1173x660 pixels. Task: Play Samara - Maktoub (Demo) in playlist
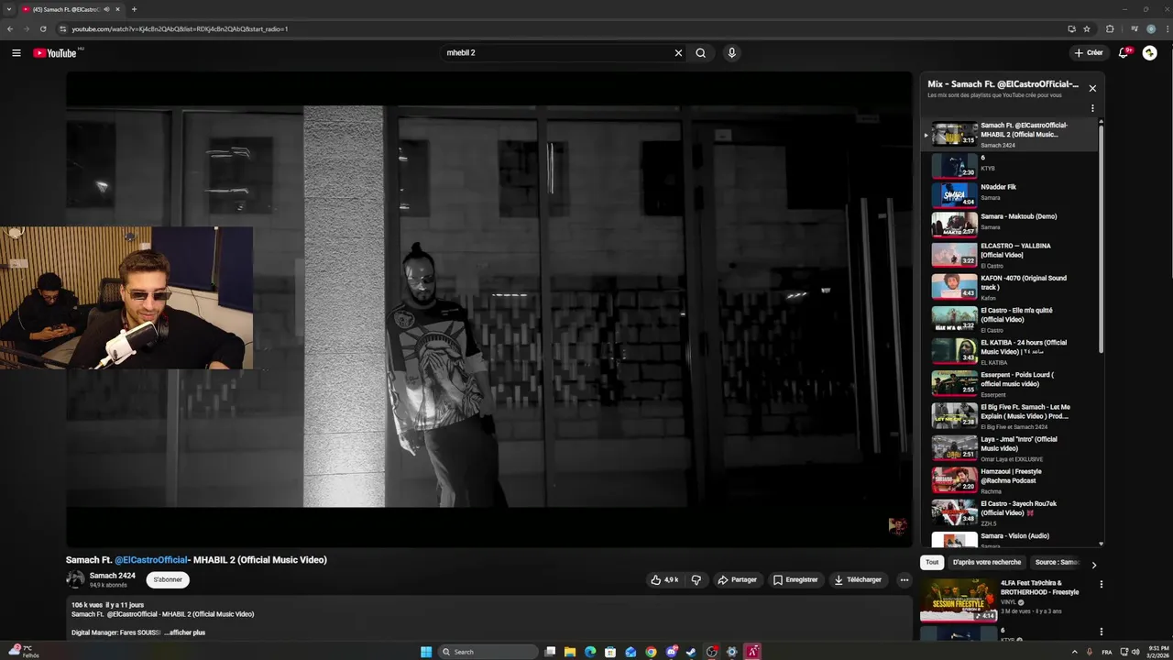[1009, 223]
